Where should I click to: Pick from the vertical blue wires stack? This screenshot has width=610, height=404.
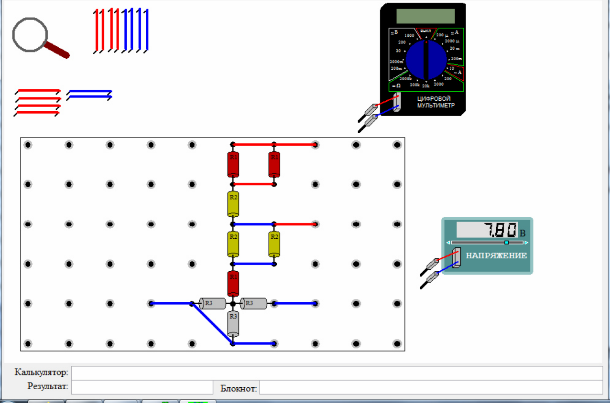click(135, 30)
